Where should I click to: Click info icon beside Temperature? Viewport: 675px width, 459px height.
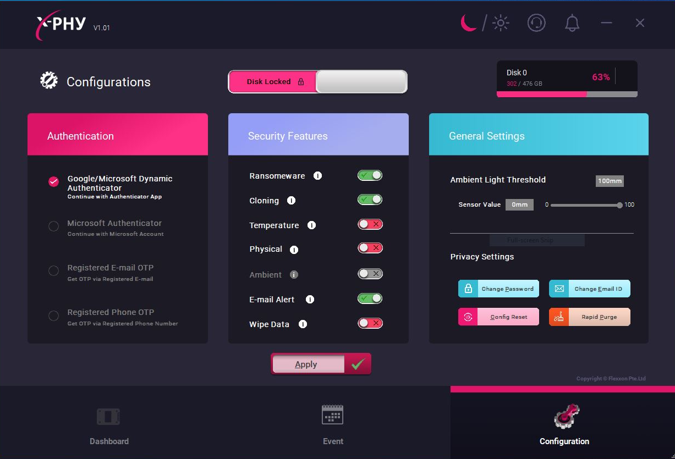[311, 225]
